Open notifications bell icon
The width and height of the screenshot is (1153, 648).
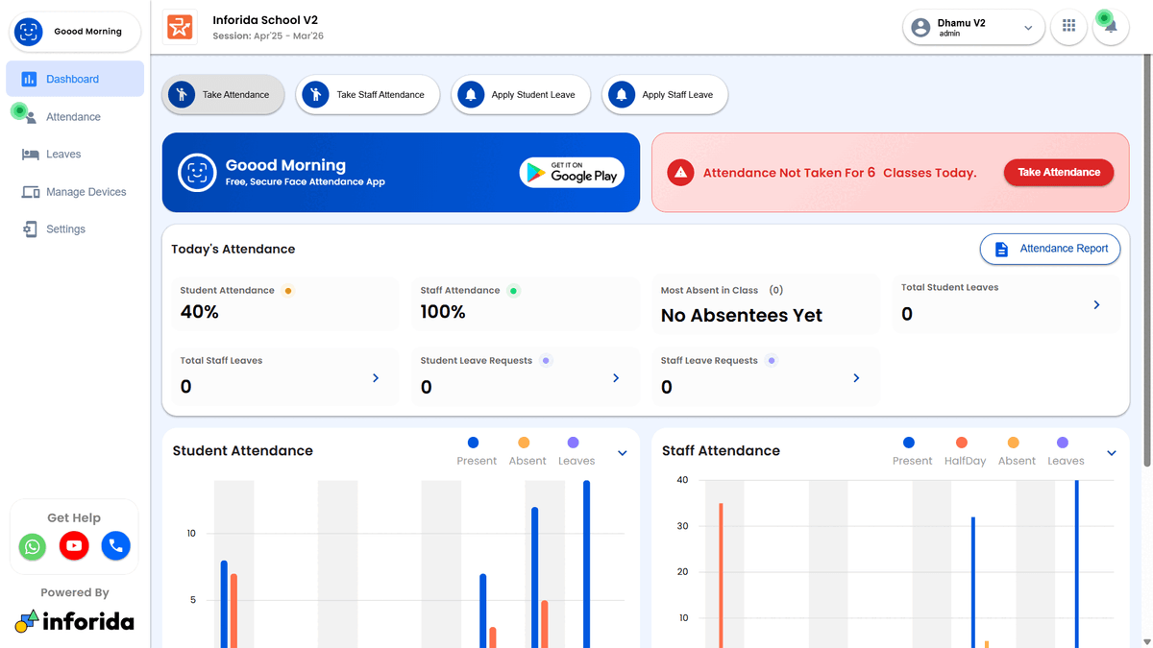click(1111, 27)
